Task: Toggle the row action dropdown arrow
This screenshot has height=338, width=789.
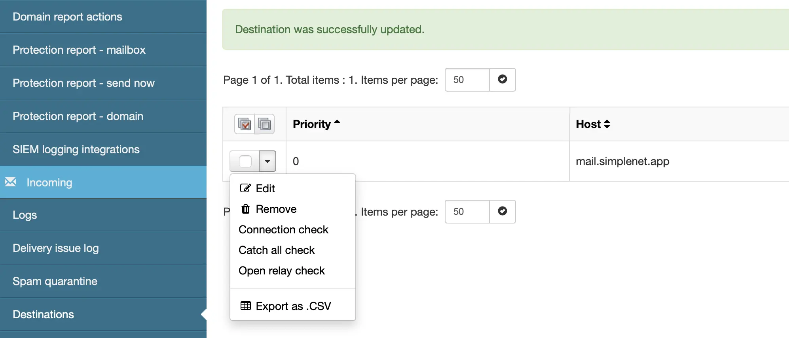Action: [x=267, y=161]
